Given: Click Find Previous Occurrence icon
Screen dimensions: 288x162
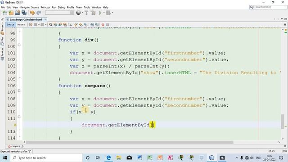Looking at the screenshot, I should (55, 25).
